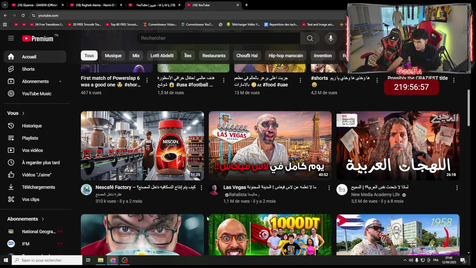This screenshot has width=476, height=268.
Task: Click the Rahalista channel avatar
Action: pyautogui.click(x=214, y=189)
